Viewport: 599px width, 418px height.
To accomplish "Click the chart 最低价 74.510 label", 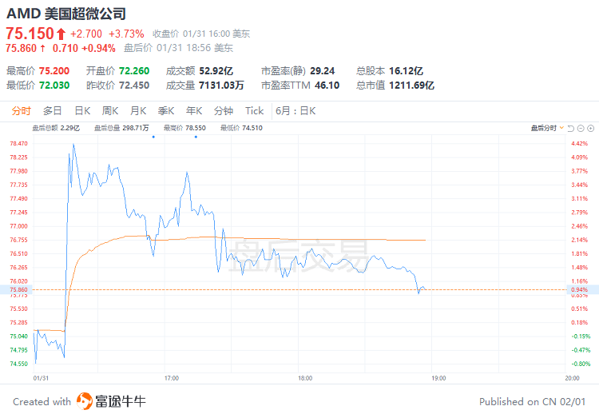I will (x=241, y=128).
